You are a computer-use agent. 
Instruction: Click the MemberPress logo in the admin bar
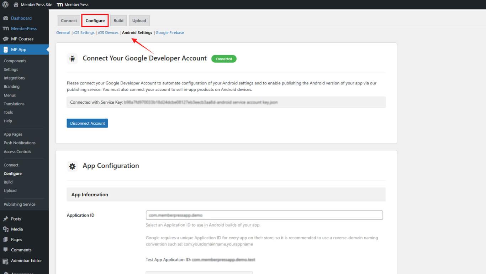click(60, 5)
